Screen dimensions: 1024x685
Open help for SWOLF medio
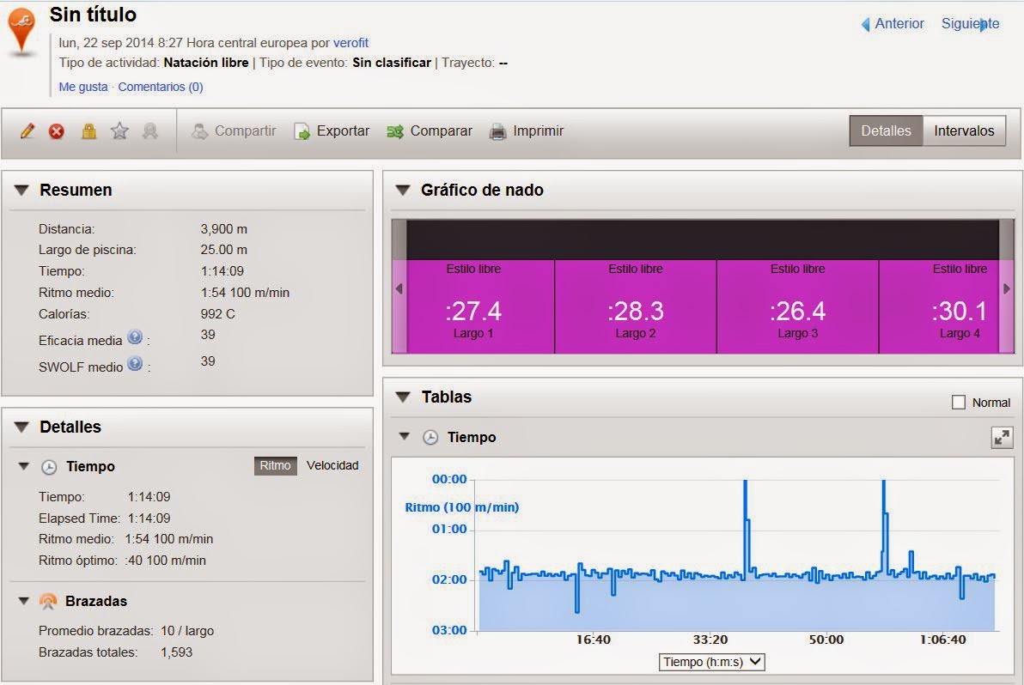coord(135,364)
